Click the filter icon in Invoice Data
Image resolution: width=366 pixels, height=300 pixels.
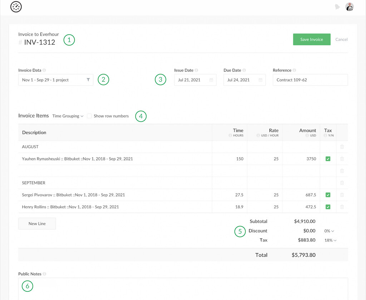pyautogui.click(x=88, y=80)
